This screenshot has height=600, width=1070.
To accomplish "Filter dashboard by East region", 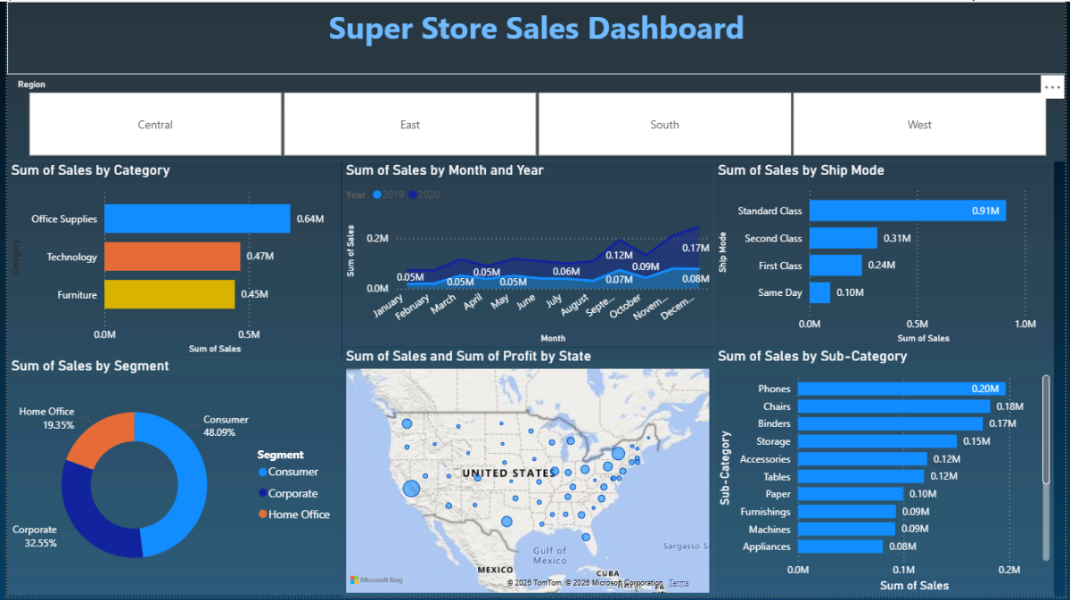I will click(x=410, y=125).
